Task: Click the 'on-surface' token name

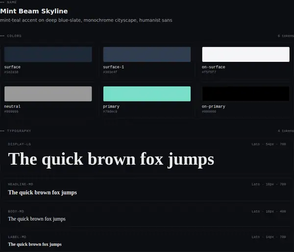Action: click(x=213, y=67)
